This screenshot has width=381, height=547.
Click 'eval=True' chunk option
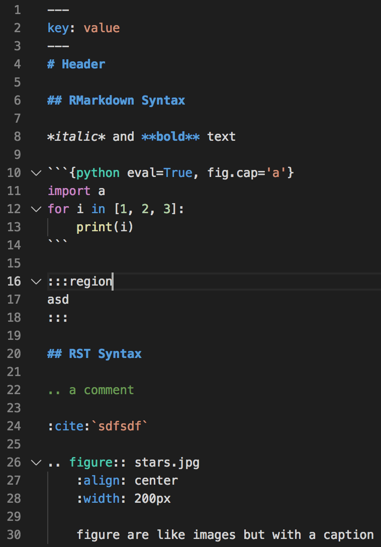click(160, 173)
